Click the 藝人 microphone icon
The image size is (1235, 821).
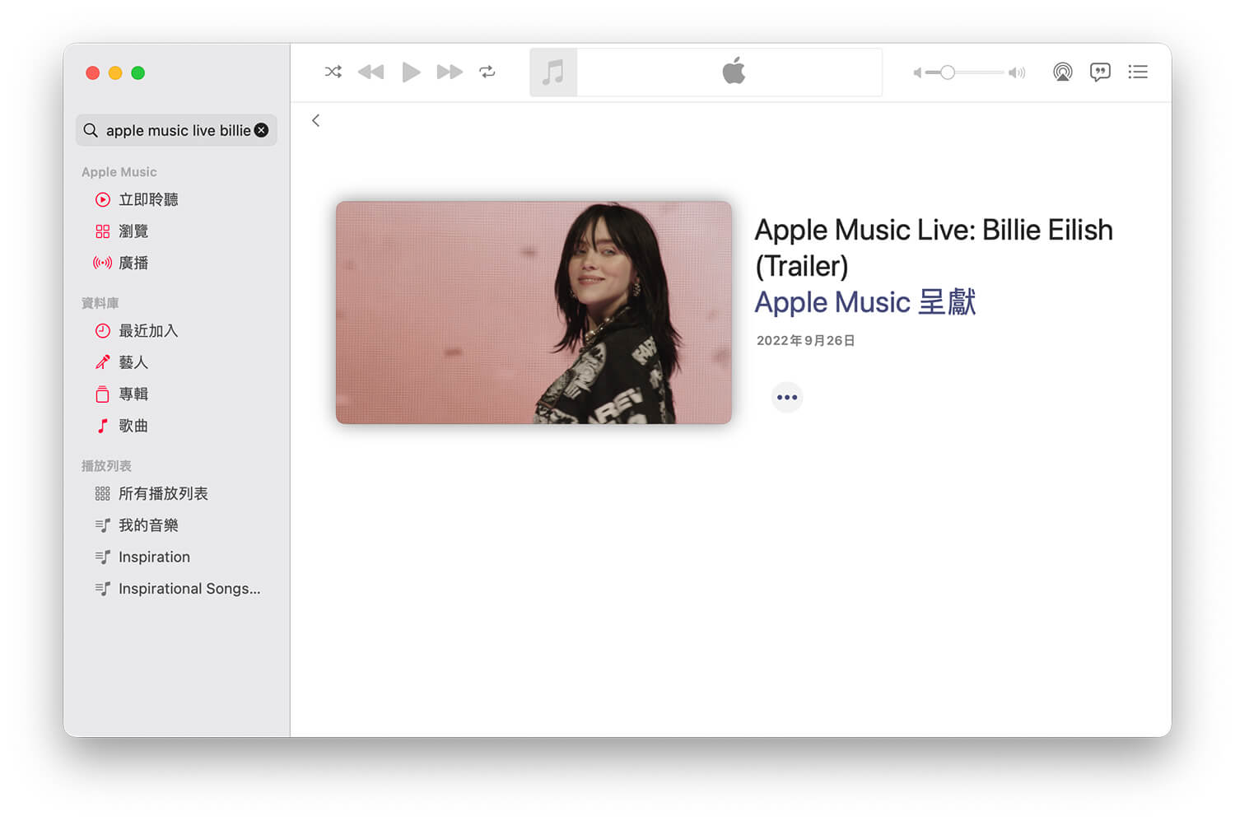click(x=102, y=362)
